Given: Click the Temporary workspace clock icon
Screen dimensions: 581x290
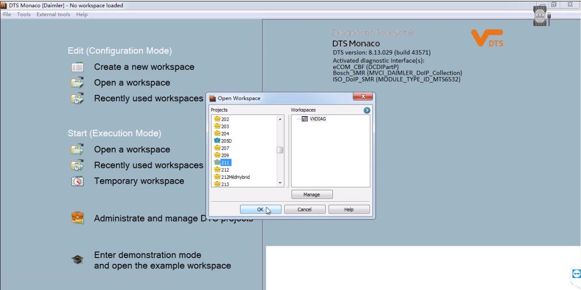Looking at the screenshot, I should tap(77, 181).
